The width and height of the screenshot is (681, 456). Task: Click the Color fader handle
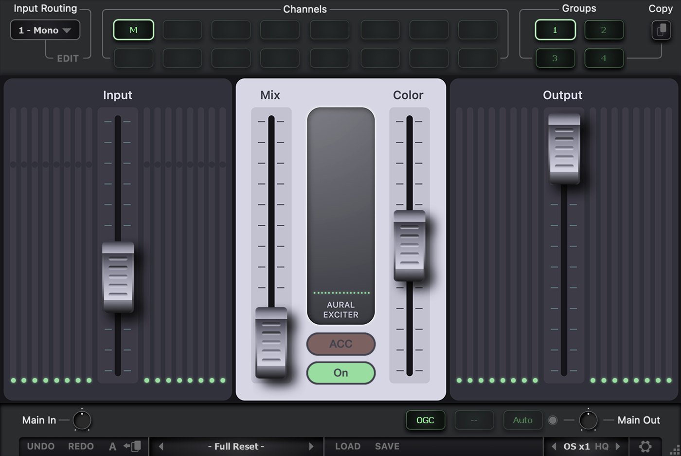click(x=409, y=246)
